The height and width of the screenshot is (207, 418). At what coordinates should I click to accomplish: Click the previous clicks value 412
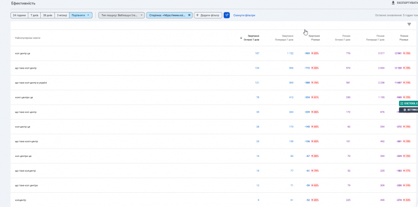(x=291, y=98)
